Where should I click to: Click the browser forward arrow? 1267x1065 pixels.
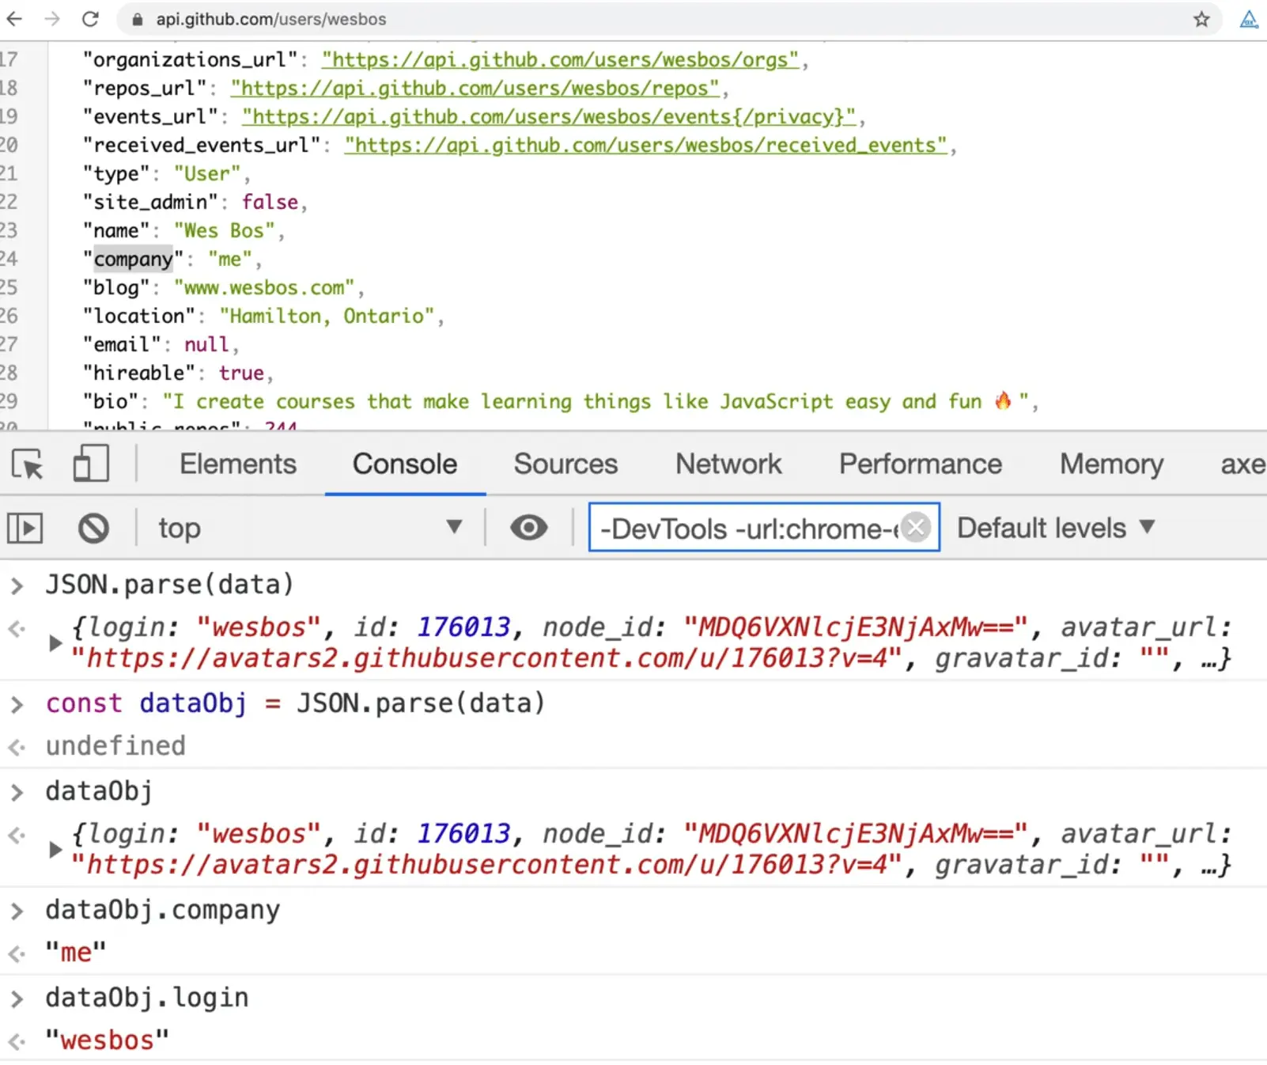tap(52, 19)
